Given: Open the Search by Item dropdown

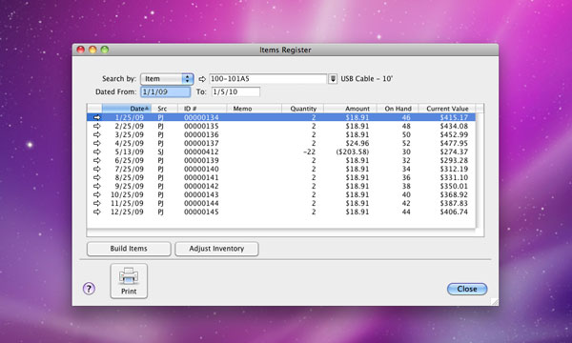Looking at the screenshot, I should (x=167, y=79).
